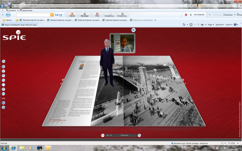Click the stop loading X beside address bar
This screenshot has height=151, width=242.
click(195, 6)
